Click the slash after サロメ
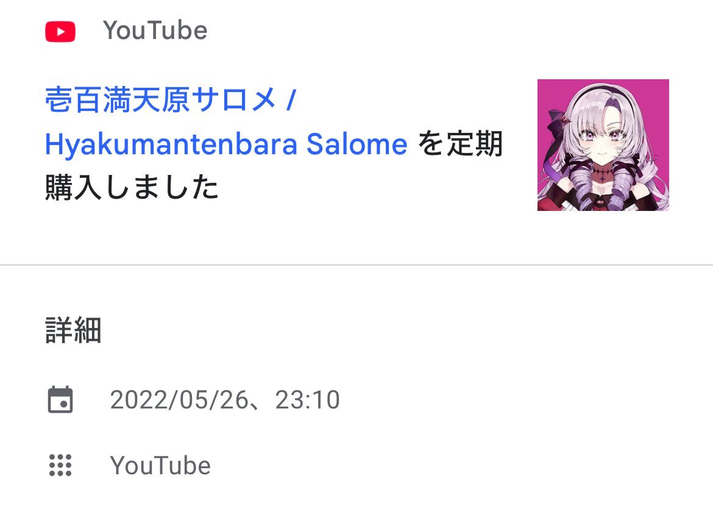Image resolution: width=713 pixels, height=517 pixels. coord(291,99)
